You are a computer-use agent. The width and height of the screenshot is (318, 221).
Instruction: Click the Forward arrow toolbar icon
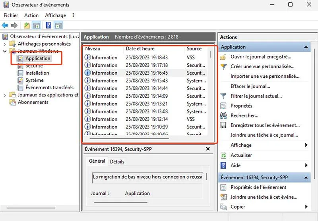coord(14,25)
